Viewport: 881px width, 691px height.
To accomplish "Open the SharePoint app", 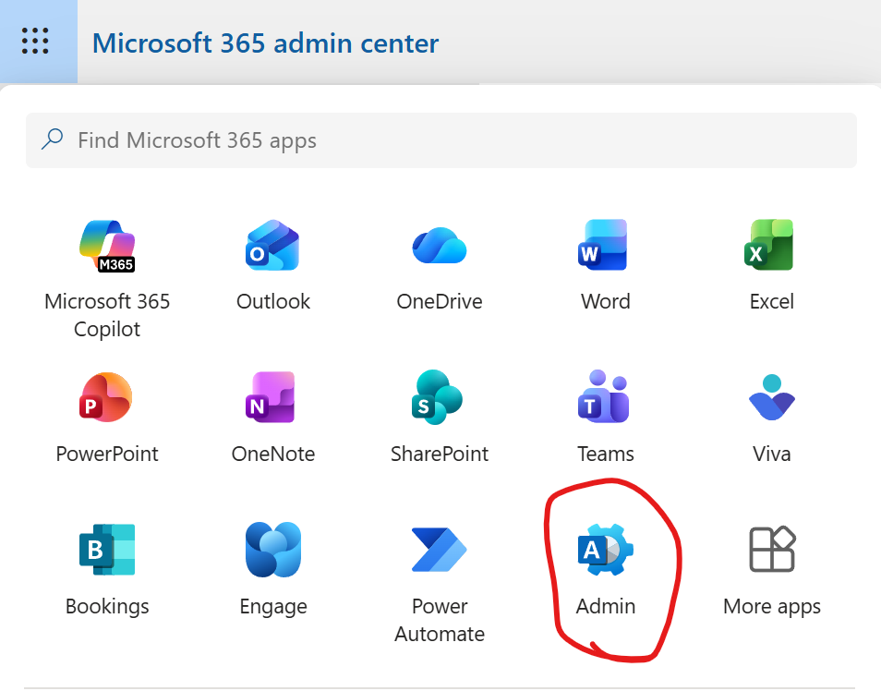I will pos(440,398).
